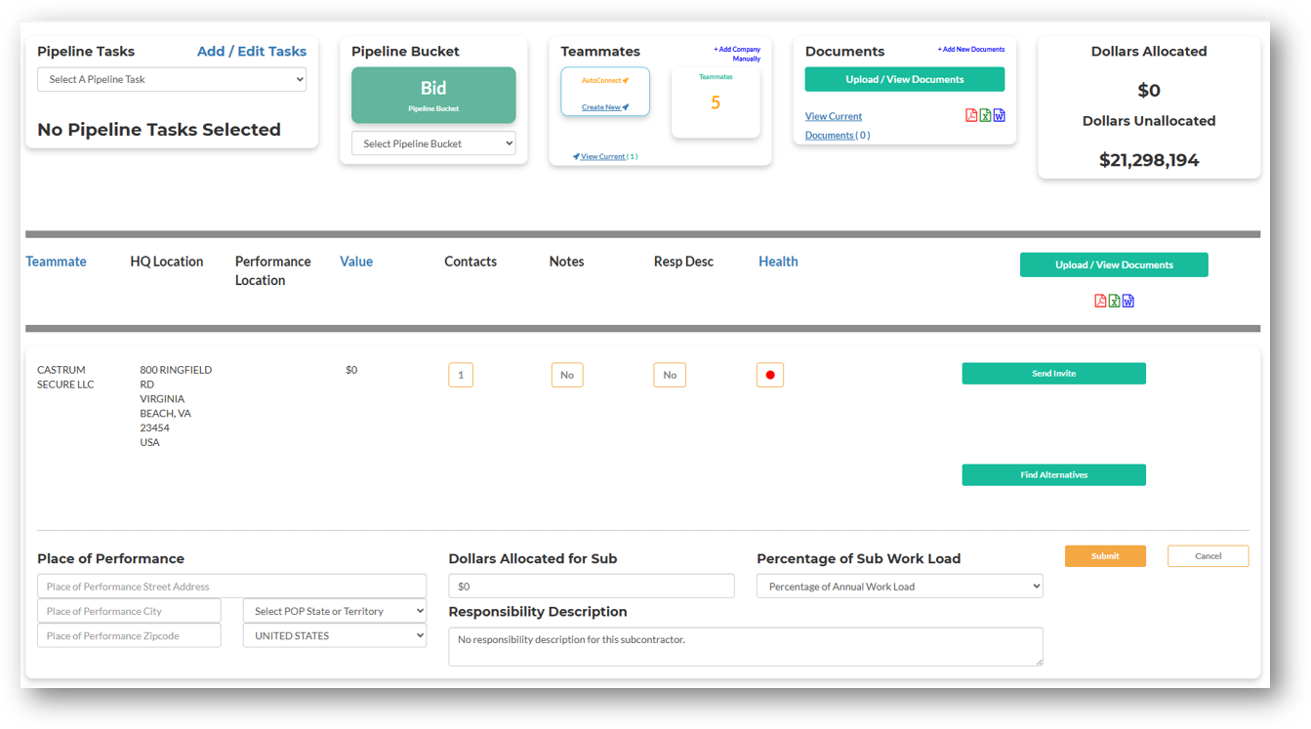Click the Word export icon in the table header
This screenshot has width=1311, height=729.
click(x=1128, y=301)
